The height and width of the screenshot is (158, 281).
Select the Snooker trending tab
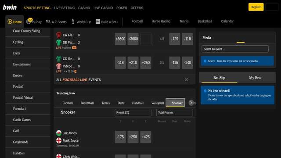(x=175, y=103)
